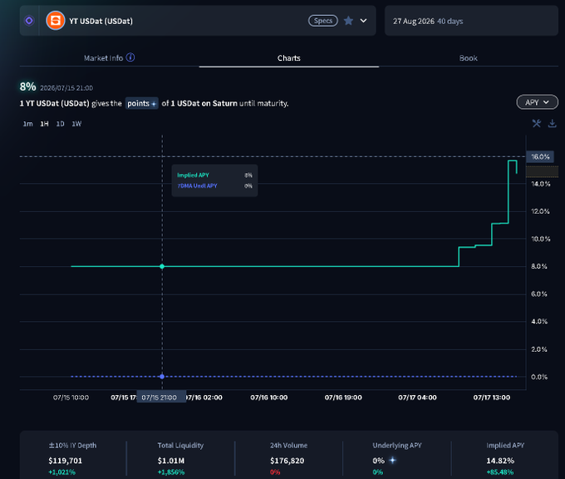Select the 1m chart interval

(x=27, y=124)
